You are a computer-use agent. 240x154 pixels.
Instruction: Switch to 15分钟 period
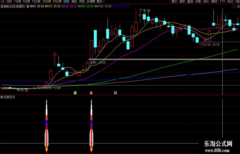pyautogui.click(x=36, y=1)
